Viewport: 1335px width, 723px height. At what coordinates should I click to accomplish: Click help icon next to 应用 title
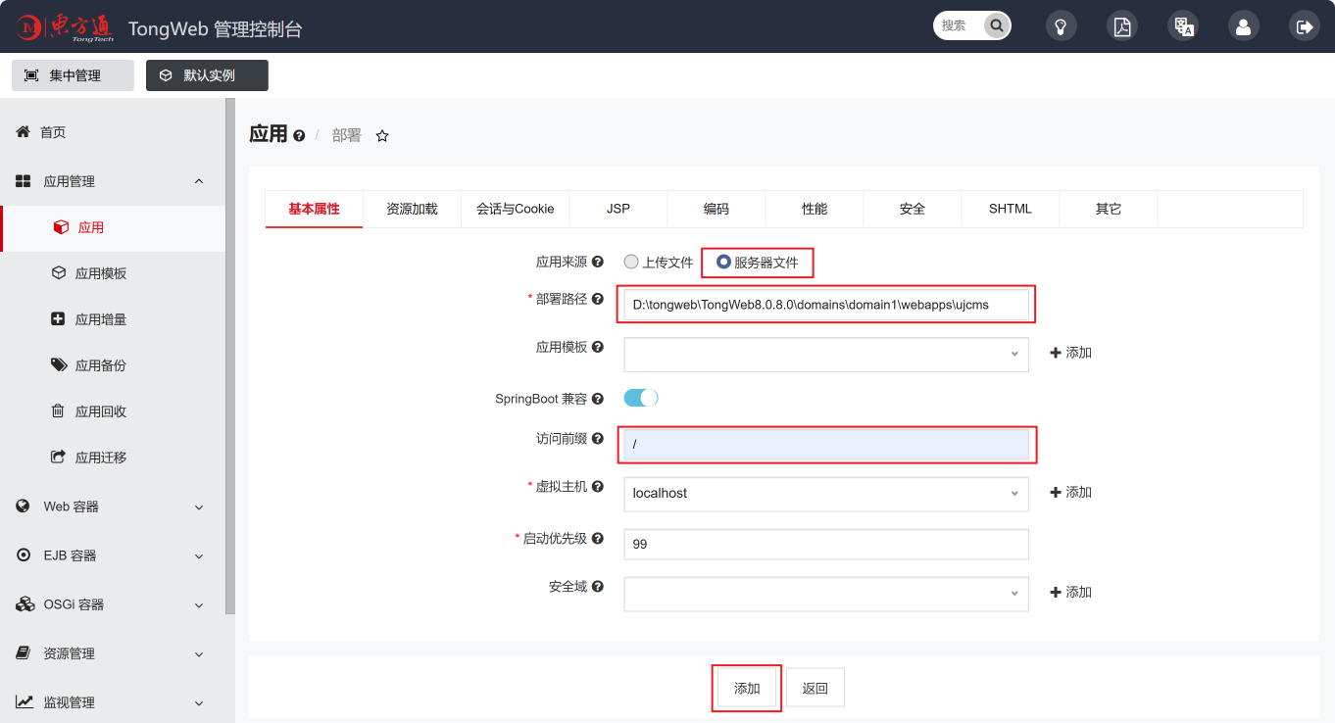coord(299,136)
